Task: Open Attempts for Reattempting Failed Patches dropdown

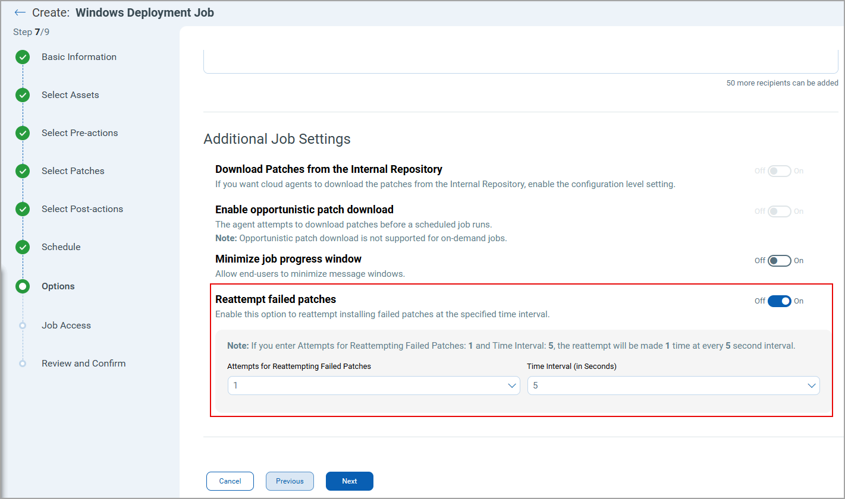Action: pyautogui.click(x=373, y=386)
